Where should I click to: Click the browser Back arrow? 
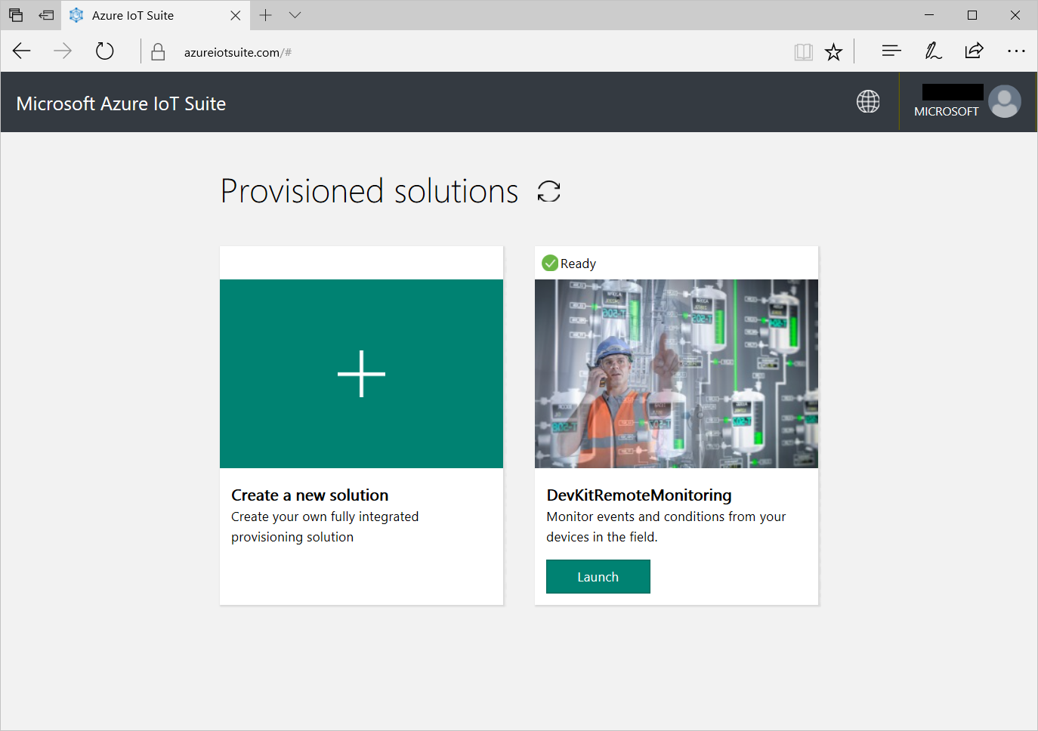click(22, 51)
